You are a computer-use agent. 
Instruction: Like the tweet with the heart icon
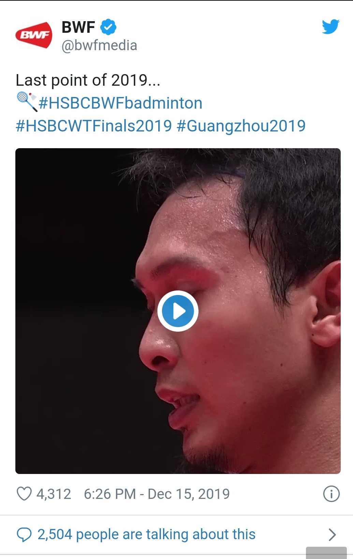(x=24, y=494)
